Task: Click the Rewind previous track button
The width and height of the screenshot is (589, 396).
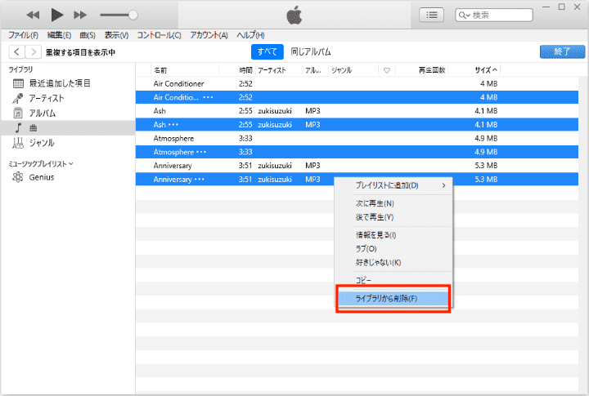Action: [x=34, y=15]
